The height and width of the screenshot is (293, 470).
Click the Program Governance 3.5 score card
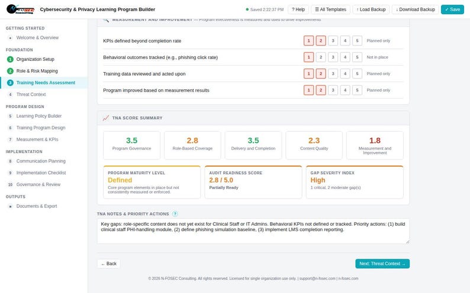131,145
